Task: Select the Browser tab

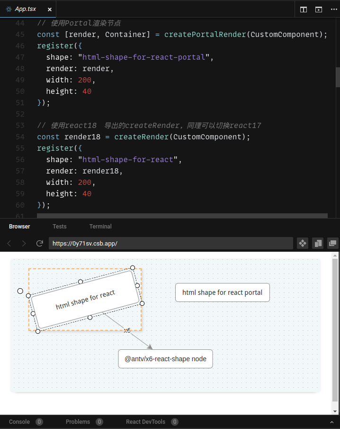Action: point(19,227)
